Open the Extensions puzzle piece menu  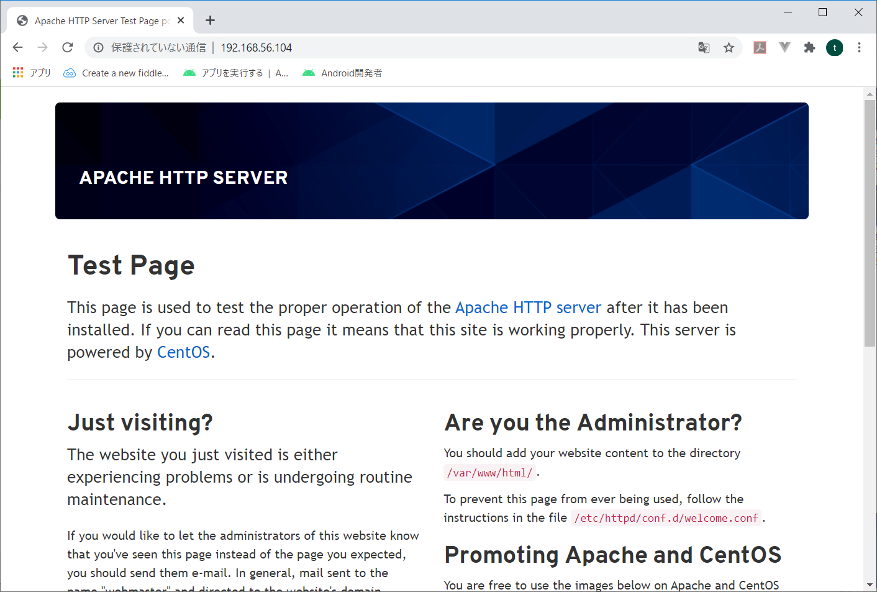(809, 47)
